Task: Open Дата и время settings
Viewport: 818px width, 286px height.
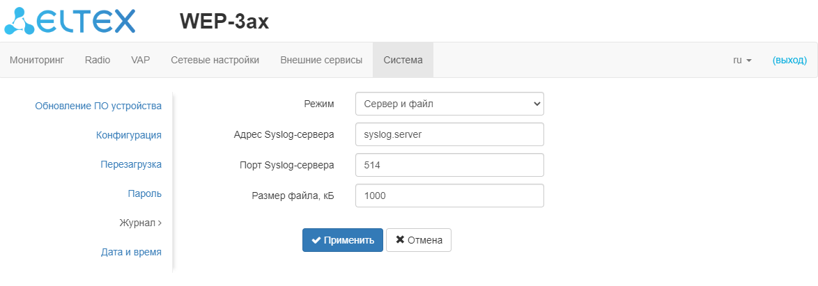Action: pos(131,252)
